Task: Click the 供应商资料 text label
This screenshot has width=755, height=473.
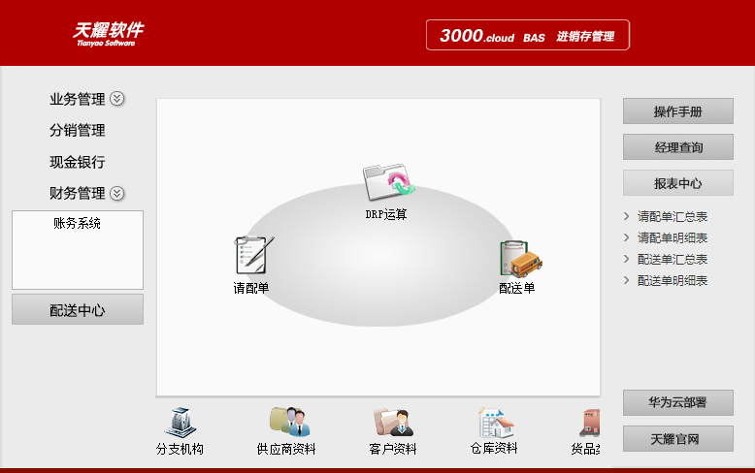Action: click(x=286, y=449)
